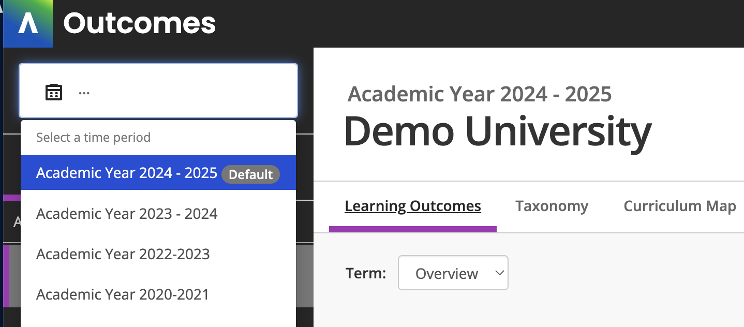Screen dimensions: 744x327
Task: Select Academic Year 2020-2021 option
Action: coord(123,294)
